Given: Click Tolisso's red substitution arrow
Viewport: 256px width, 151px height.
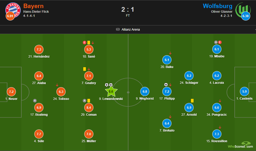Looking at the screenshot, I should 57,85.
